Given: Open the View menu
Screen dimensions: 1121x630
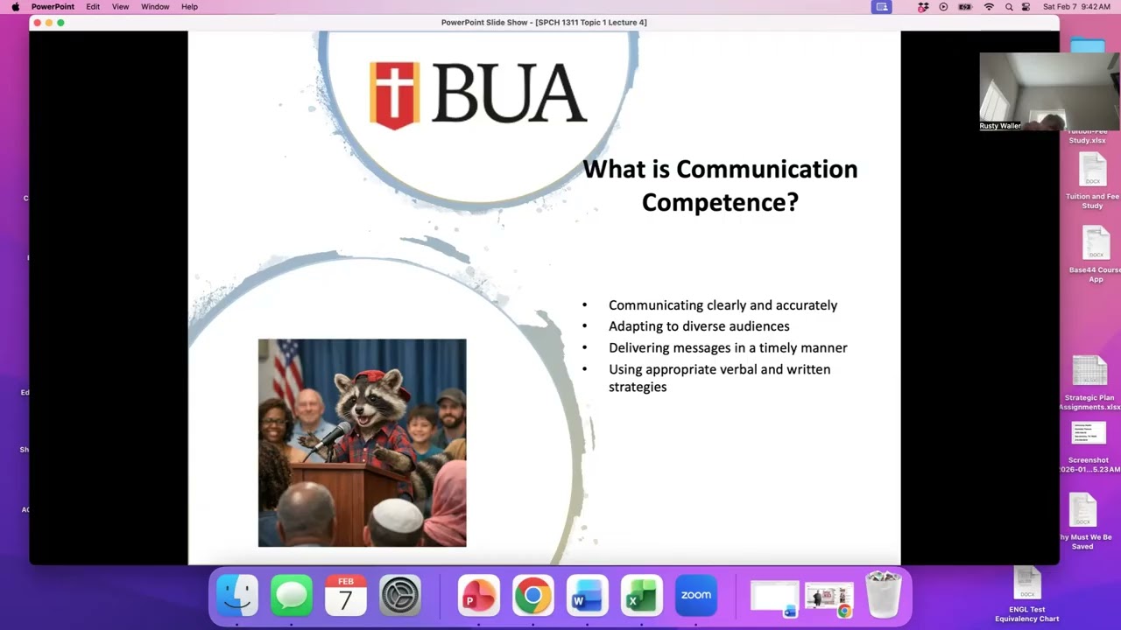Looking at the screenshot, I should click(121, 7).
